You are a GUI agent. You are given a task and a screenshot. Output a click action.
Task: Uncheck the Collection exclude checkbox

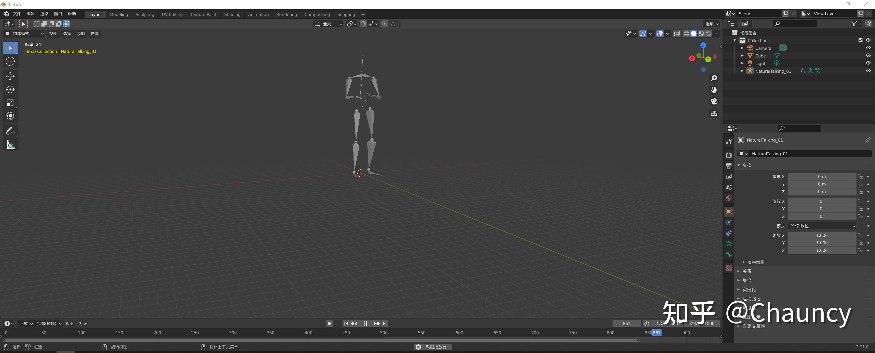tap(860, 40)
